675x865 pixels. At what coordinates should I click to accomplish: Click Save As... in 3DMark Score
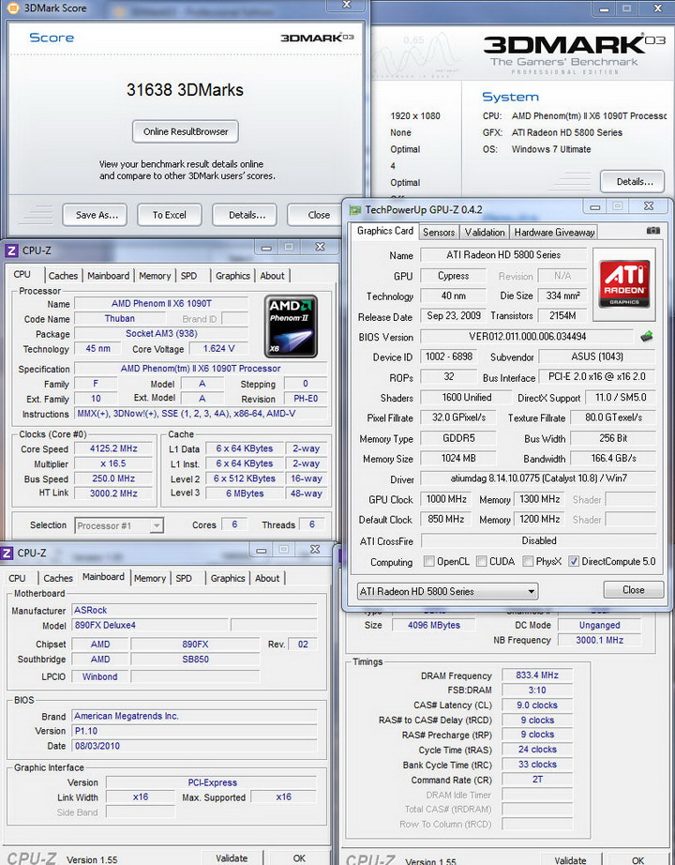point(97,215)
